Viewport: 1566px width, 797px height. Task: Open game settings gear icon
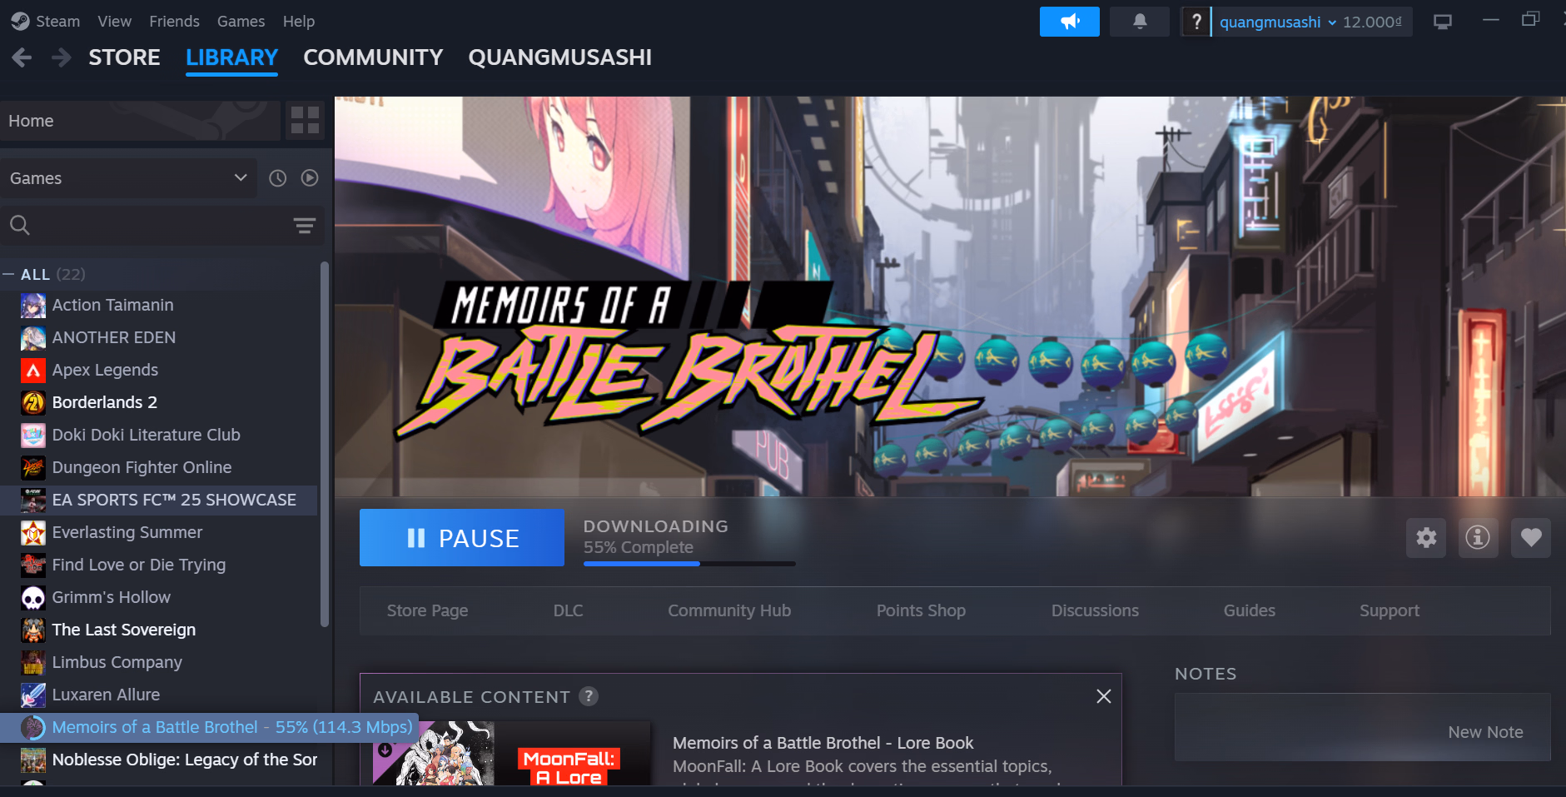tap(1426, 538)
